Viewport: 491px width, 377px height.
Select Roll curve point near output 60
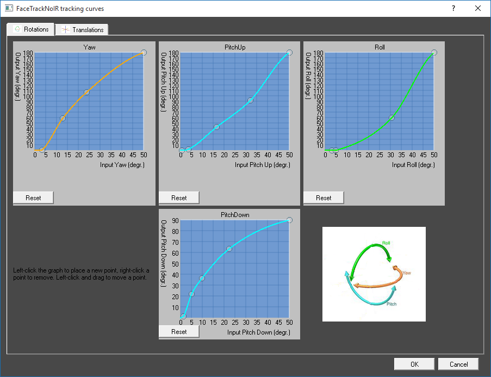point(391,118)
